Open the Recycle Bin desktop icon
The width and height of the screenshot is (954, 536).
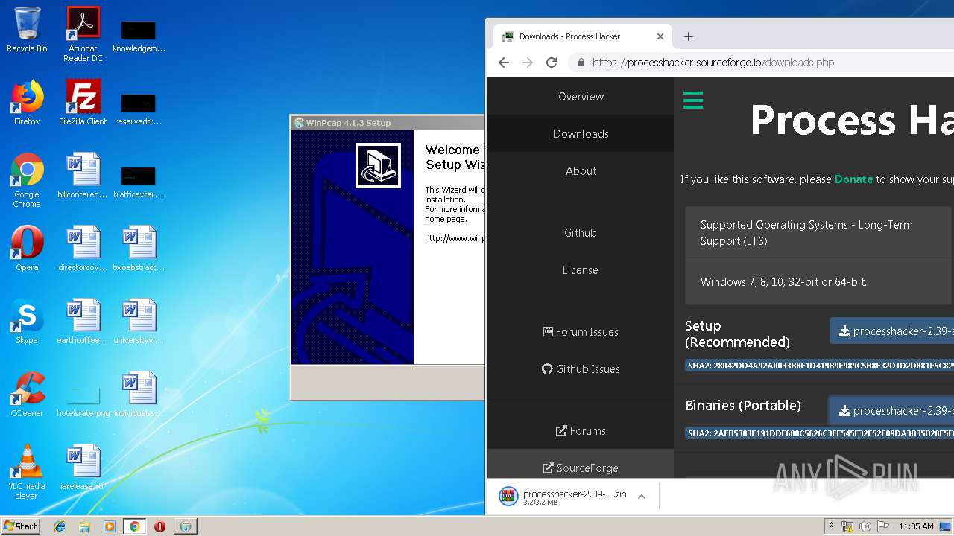(x=27, y=30)
